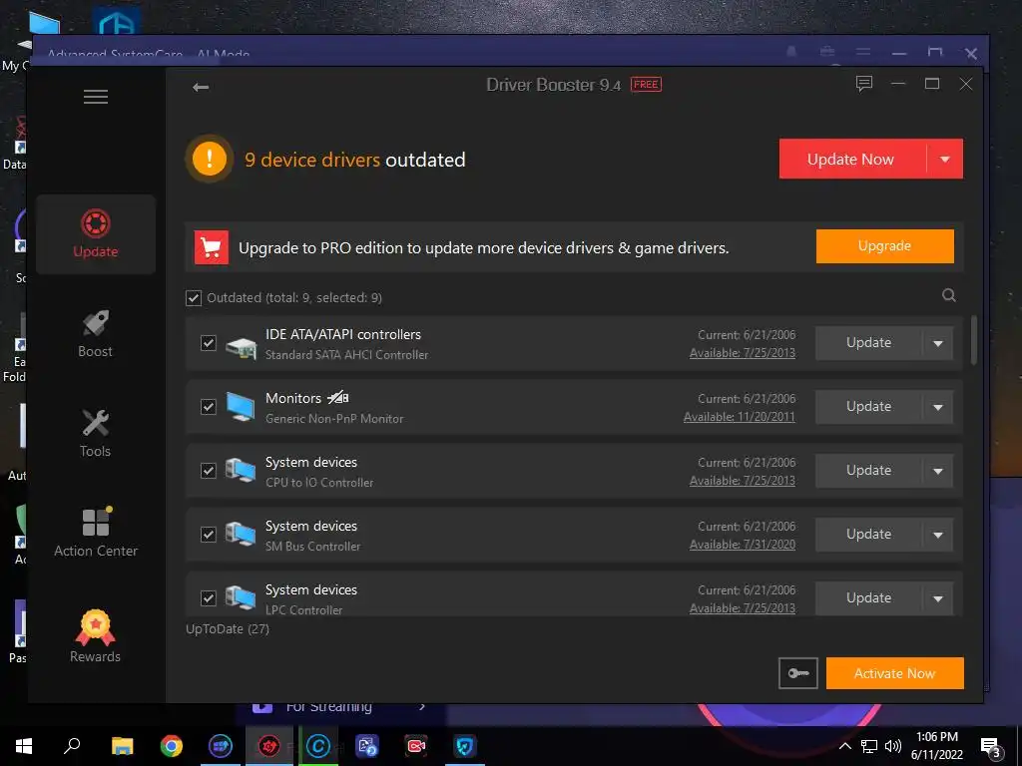
Task: Open the hamburger menu in Driver Booster
Action: (x=96, y=97)
